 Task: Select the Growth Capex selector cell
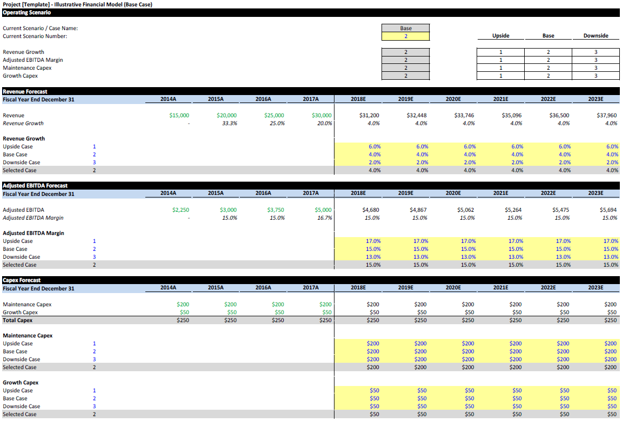(x=405, y=76)
